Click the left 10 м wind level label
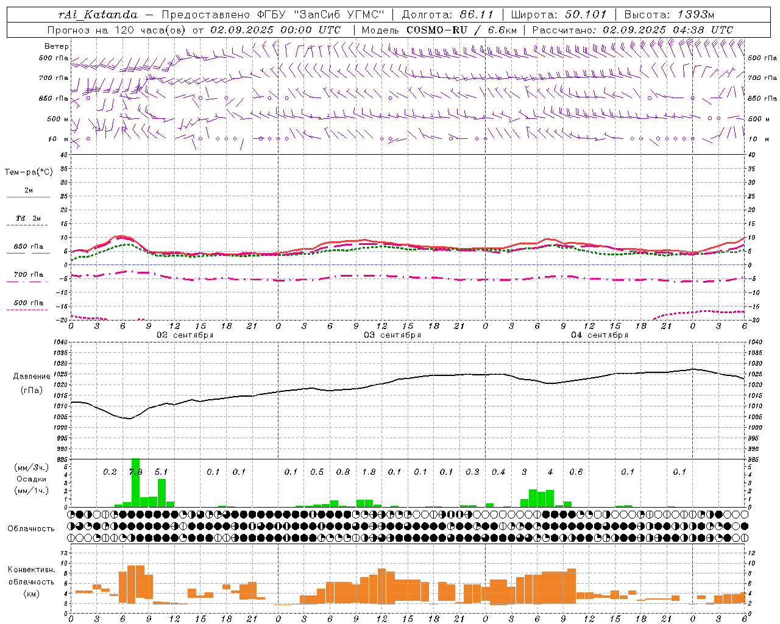The height and width of the screenshot is (624, 780). coord(59,139)
